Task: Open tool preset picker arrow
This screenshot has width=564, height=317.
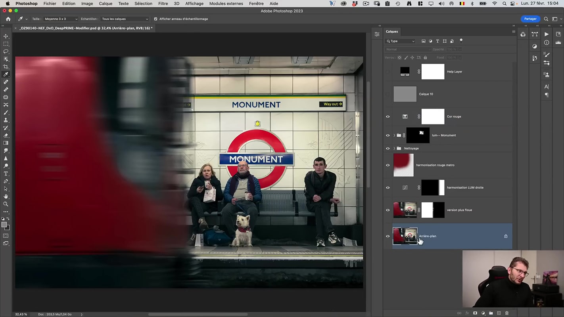Action: pos(27,19)
